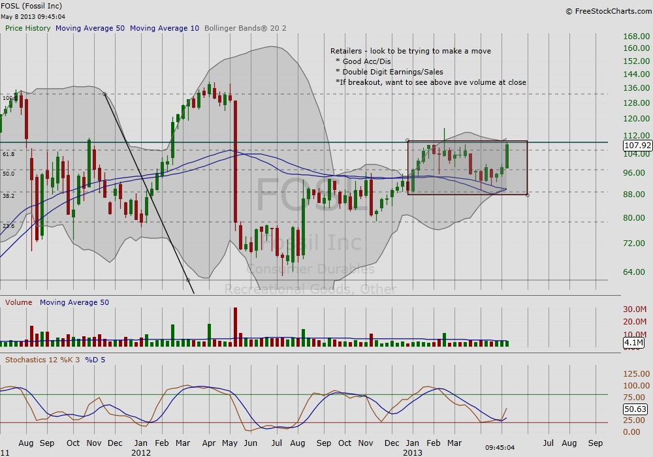Select Moving Average 50 in the volume panel
The height and width of the screenshot is (457, 653).
coord(74,302)
